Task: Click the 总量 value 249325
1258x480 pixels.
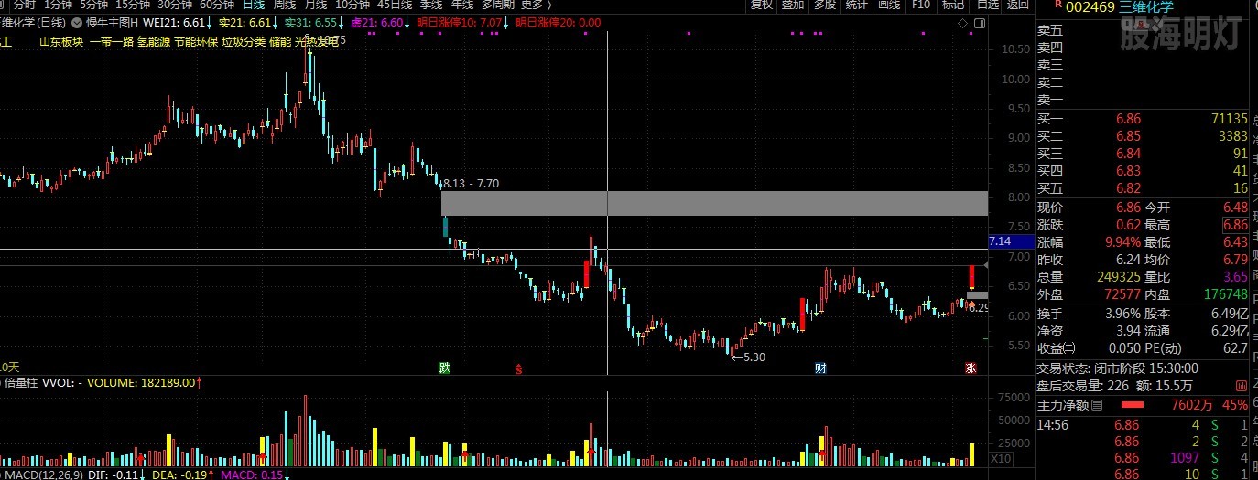Action: [1119, 277]
